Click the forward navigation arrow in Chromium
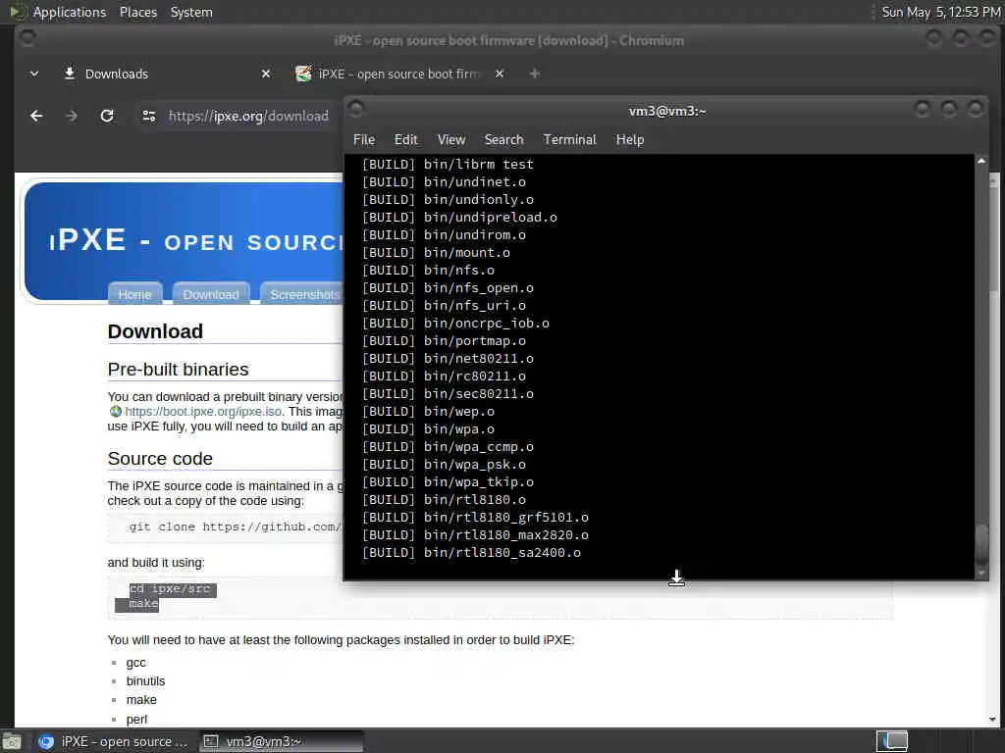1005x753 pixels. coord(72,116)
